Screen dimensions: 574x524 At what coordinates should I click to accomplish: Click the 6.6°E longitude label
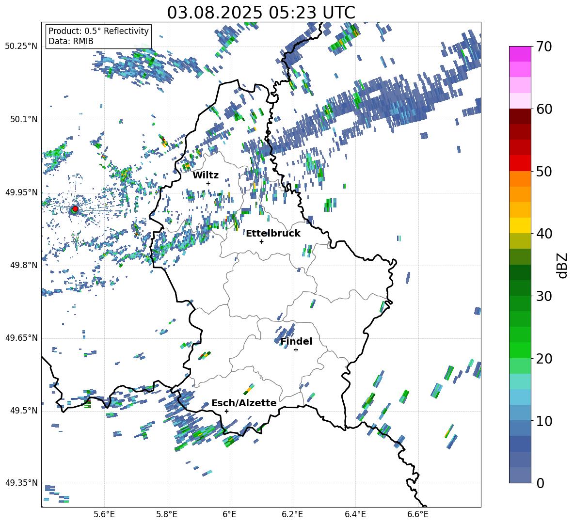tap(418, 514)
